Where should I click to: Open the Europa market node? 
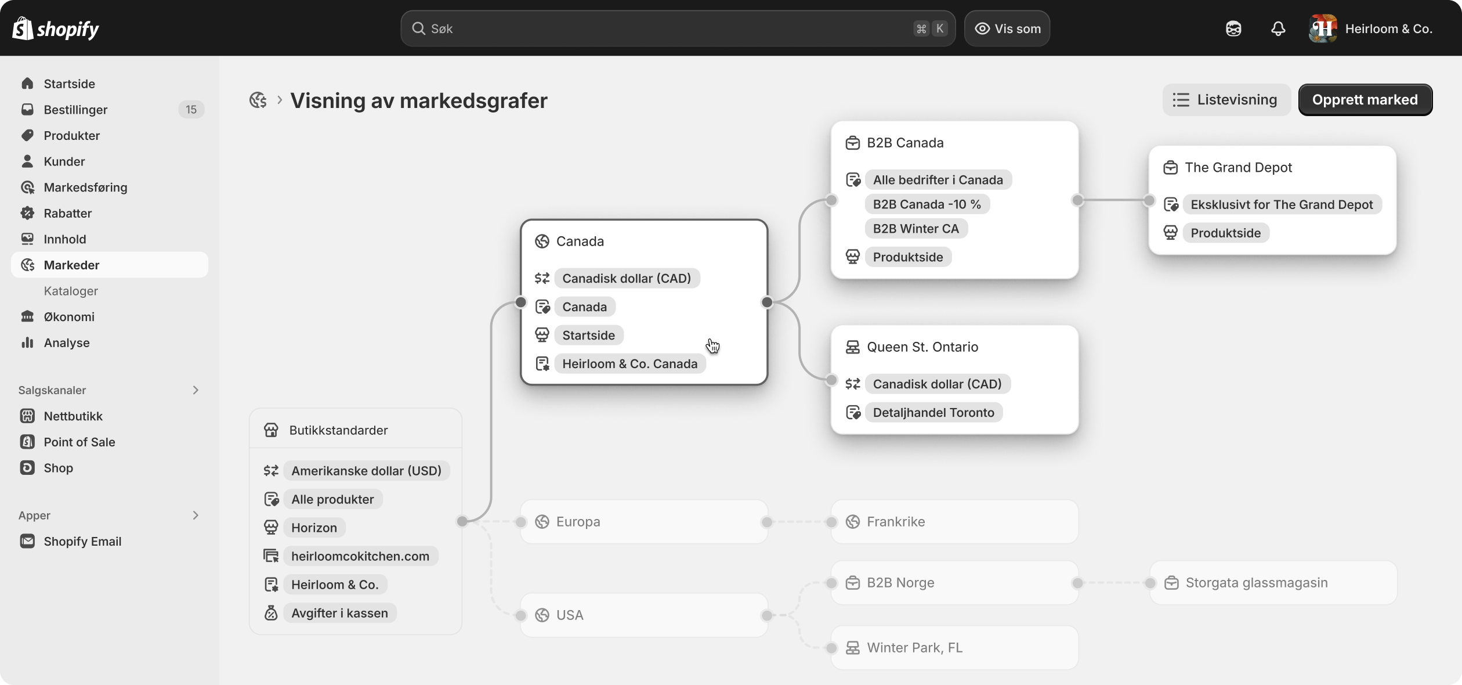pyautogui.click(x=644, y=522)
